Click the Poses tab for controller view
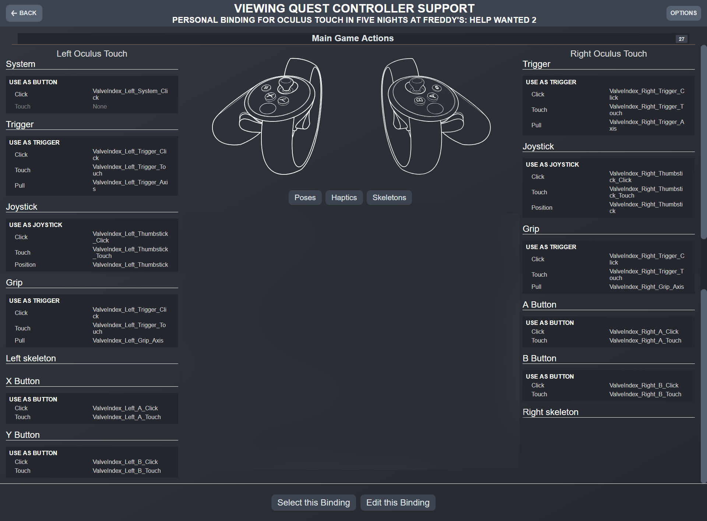This screenshot has width=707, height=521. (305, 198)
